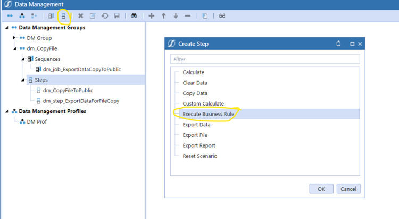The image size is (399, 219).
Task: Click the Create Profile toolbar icon
Action: [x=22, y=16]
